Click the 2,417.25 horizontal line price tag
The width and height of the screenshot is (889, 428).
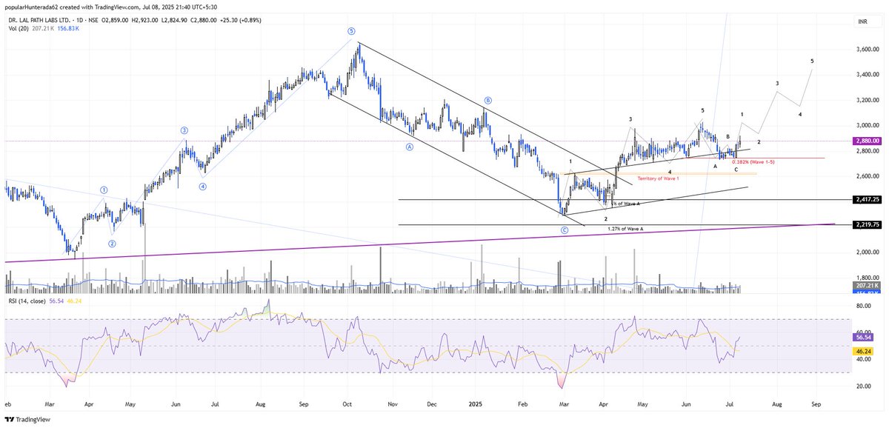pyautogui.click(x=866, y=199)
